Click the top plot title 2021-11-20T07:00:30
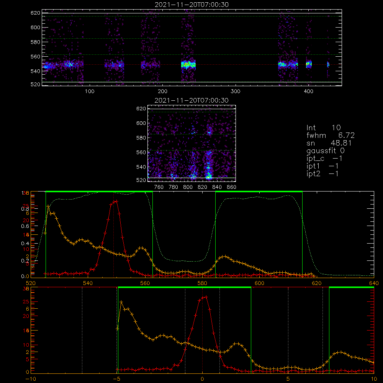The width and height of the screenshot is (383, 383). [191, 5]
